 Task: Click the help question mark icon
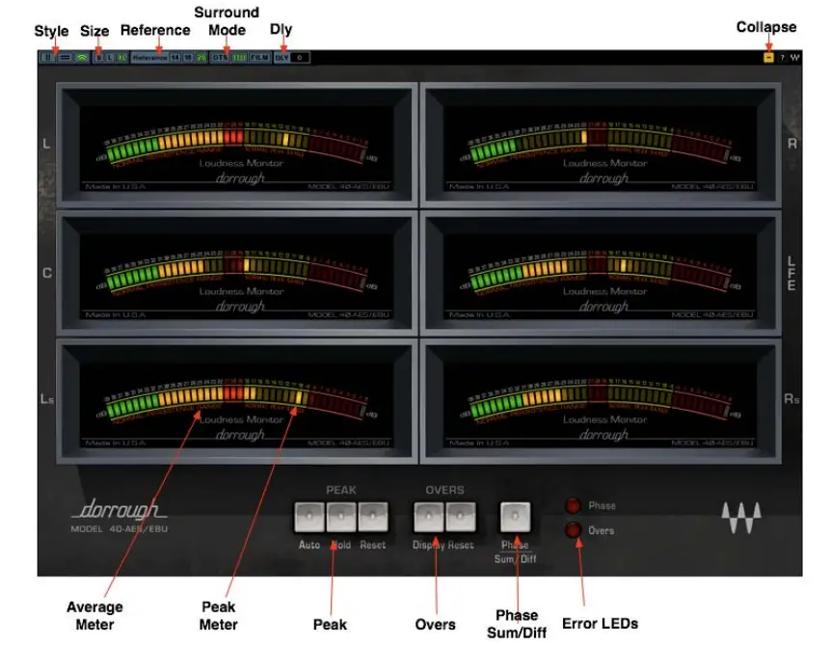coord(782,58)
